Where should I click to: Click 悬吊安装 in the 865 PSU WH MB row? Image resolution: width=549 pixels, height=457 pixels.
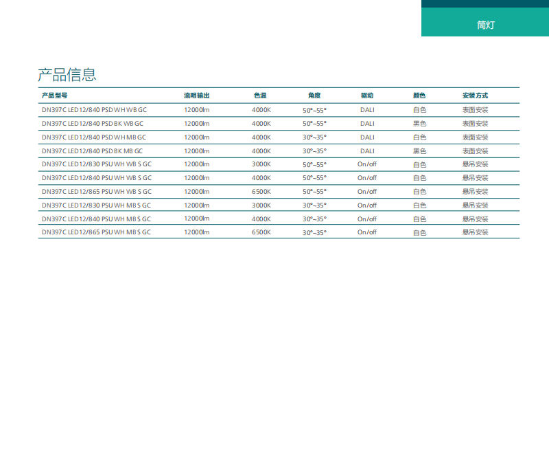tap(475, 232)
